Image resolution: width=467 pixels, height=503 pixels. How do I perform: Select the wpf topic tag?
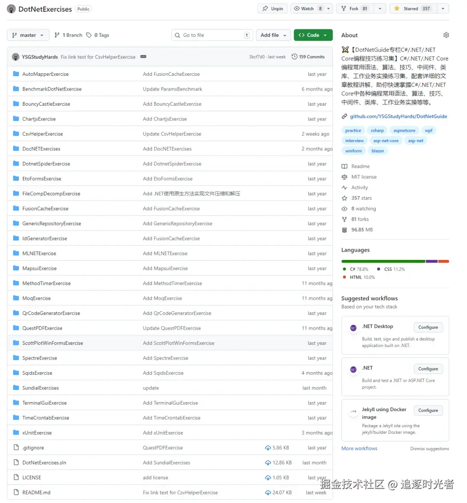click(x=429, y=130)
